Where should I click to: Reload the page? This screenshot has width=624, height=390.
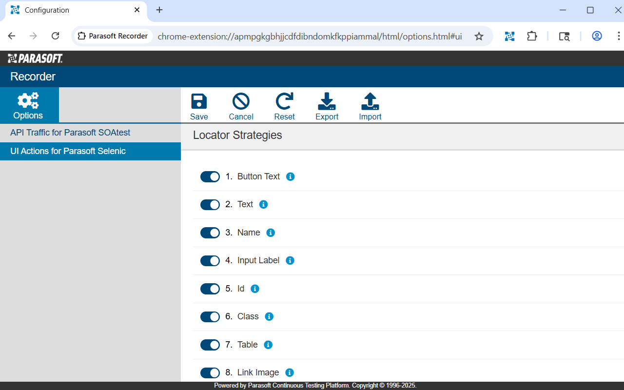tap(56, 36)
